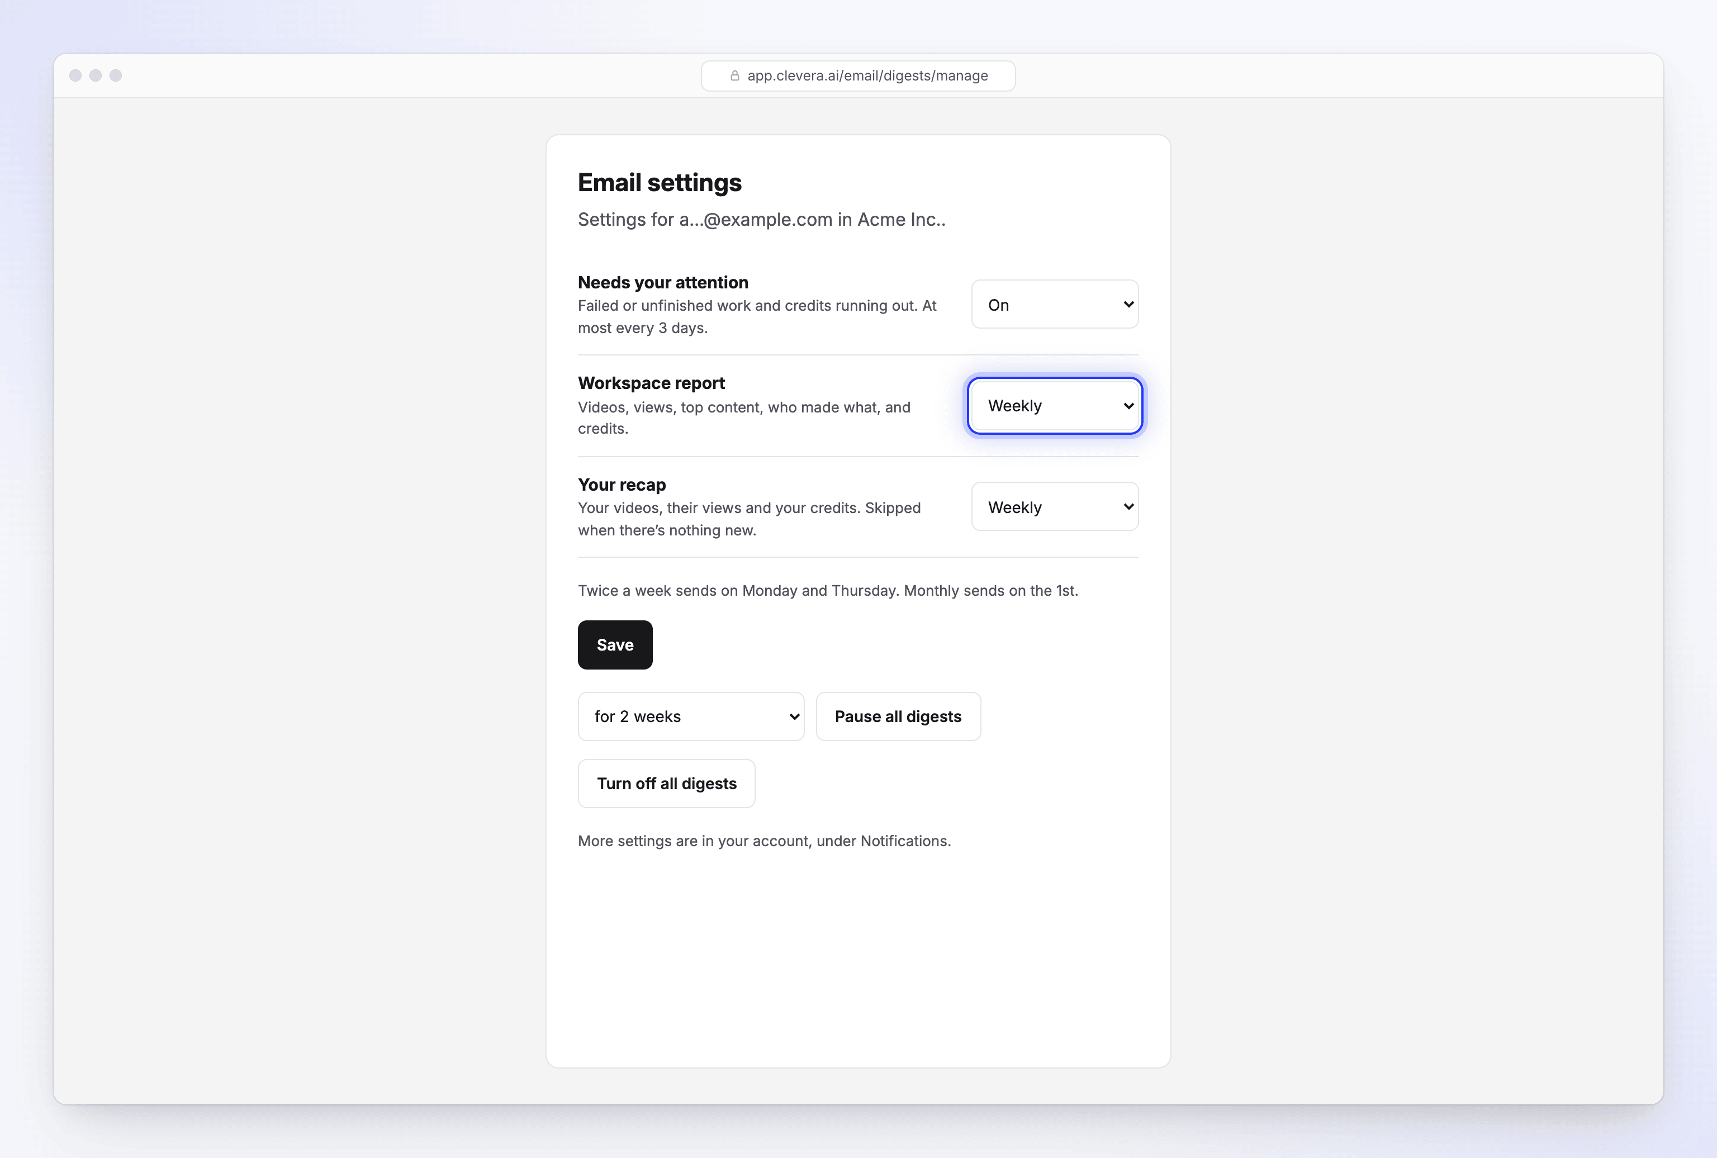Open the 'for 2 weeks' pause duration dropdown
The image size is (1717, 1158).
(690, 716)
